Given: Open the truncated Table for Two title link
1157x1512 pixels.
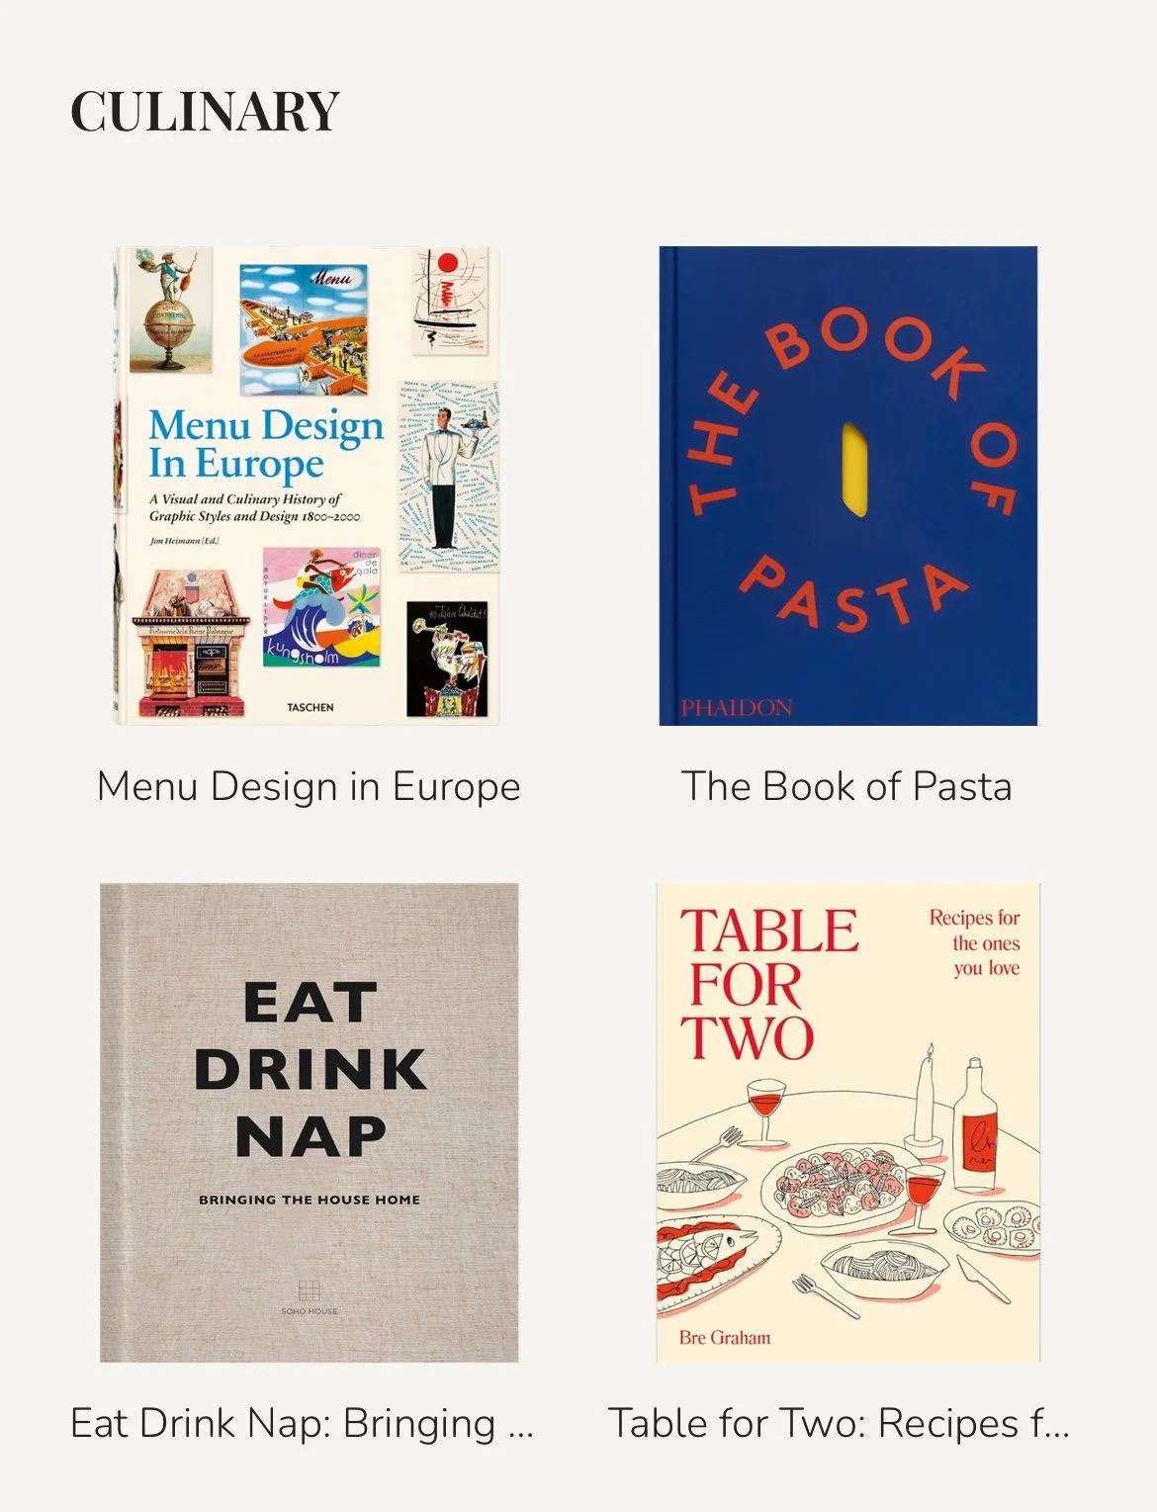Looking at the screenshot, I should click(839, 1424).
